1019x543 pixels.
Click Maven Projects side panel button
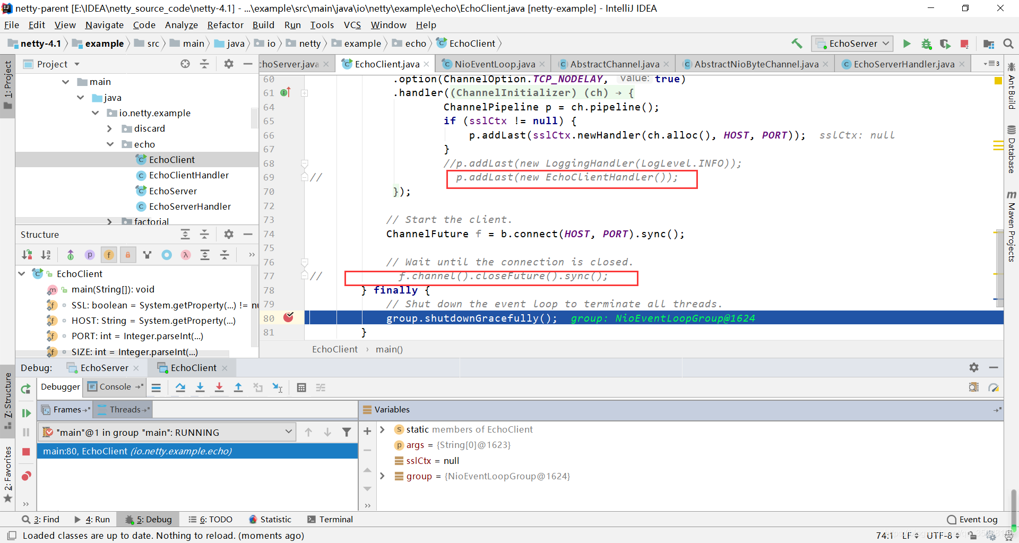tap(1012, 226)
